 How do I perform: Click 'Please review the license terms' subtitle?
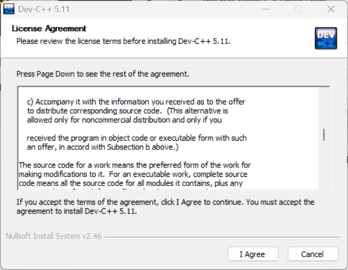pos(123,41)
